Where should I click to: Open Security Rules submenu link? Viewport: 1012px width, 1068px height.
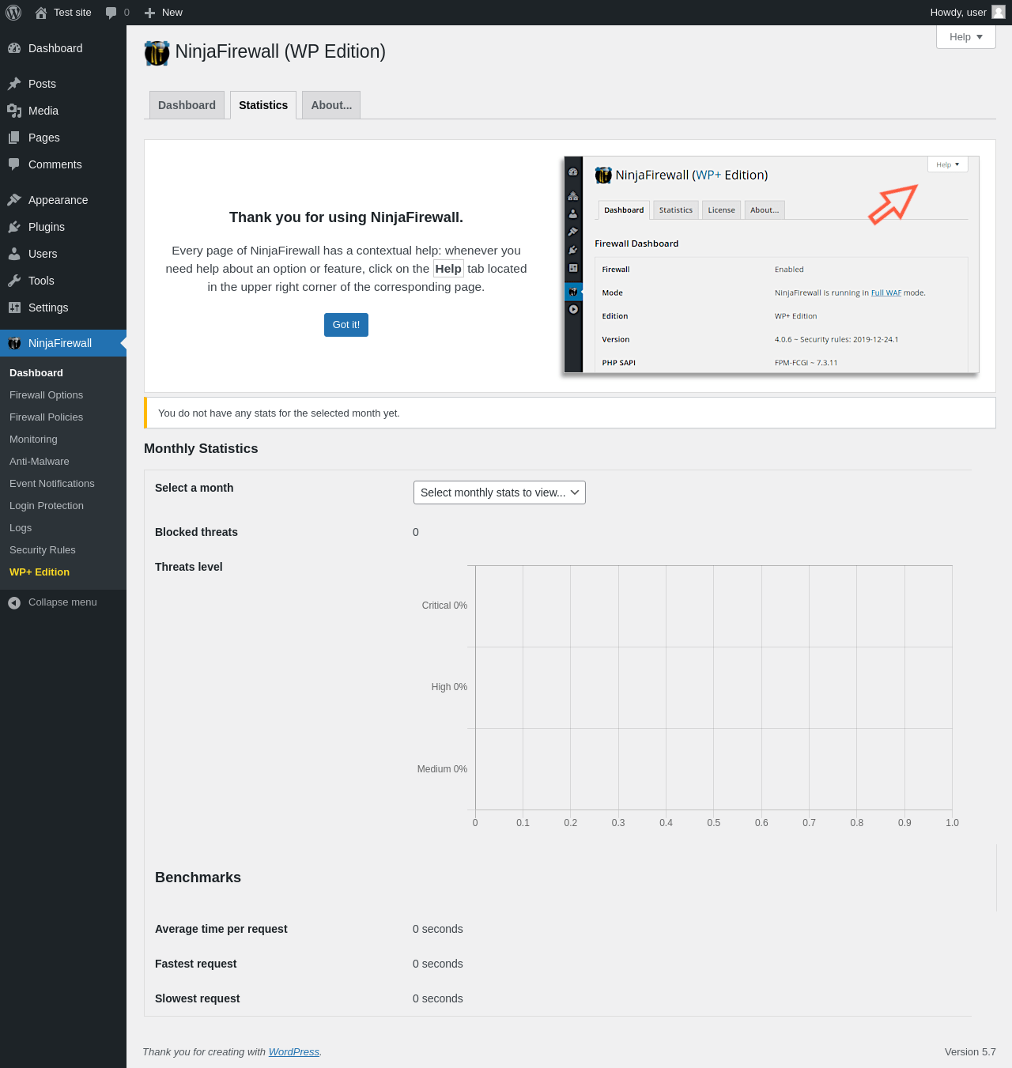(43, 550)
